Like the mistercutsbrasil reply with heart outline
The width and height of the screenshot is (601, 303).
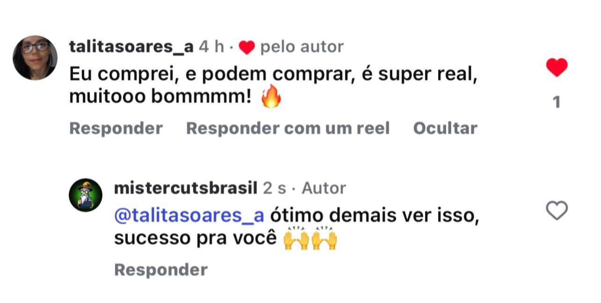(557, 210)
